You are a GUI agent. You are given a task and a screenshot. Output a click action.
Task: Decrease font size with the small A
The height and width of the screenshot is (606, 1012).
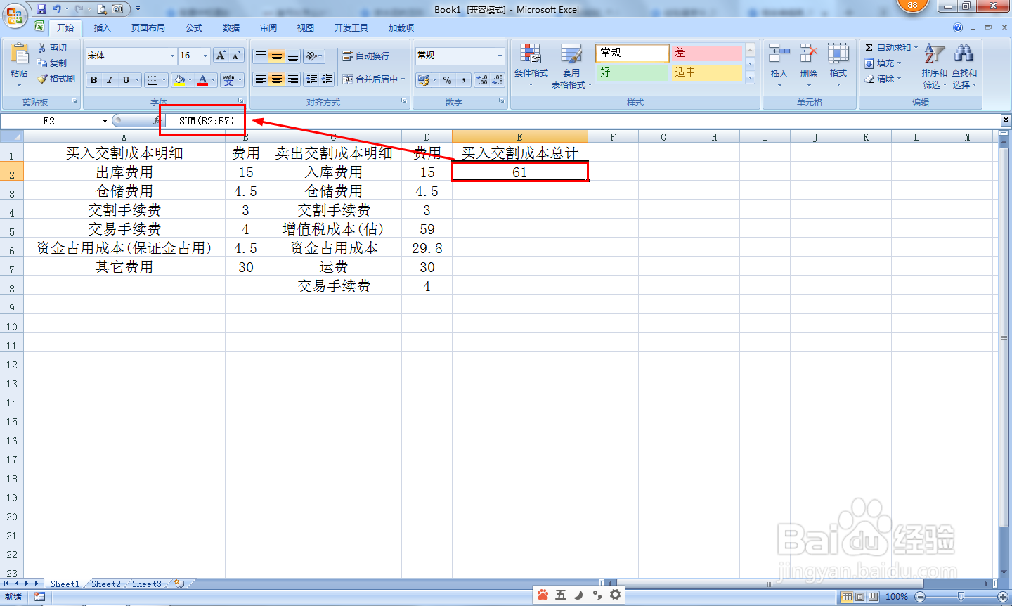[x=236, y=56]
